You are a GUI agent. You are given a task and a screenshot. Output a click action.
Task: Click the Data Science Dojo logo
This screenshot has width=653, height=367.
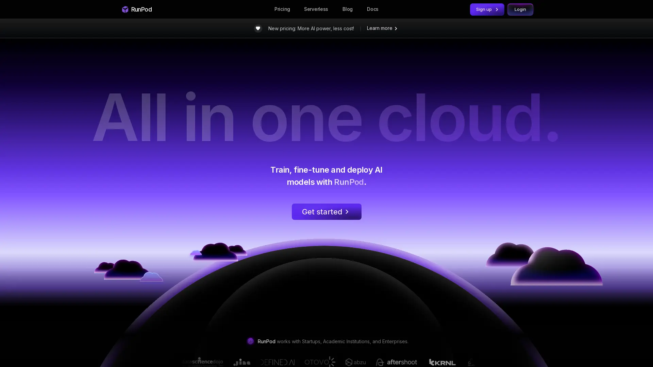tap(203, 362)
